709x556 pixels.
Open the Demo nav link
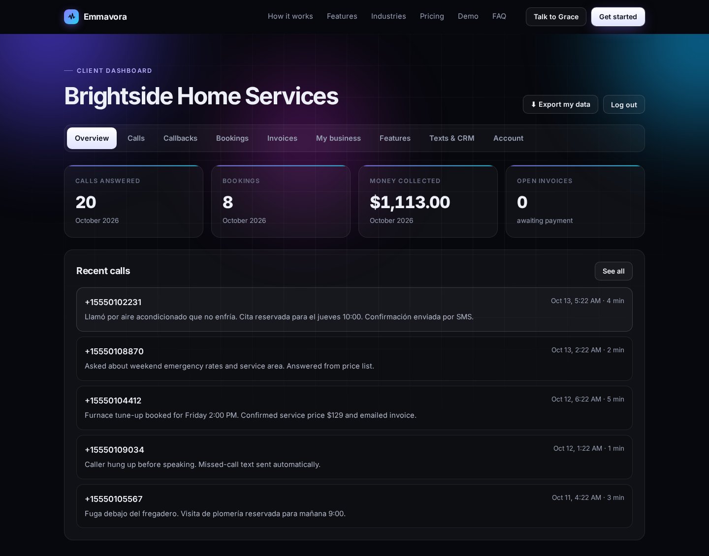[x=468, y=16]
